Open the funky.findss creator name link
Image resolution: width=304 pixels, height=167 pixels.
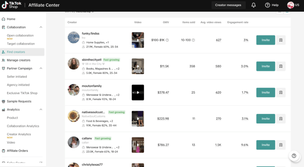90,34
